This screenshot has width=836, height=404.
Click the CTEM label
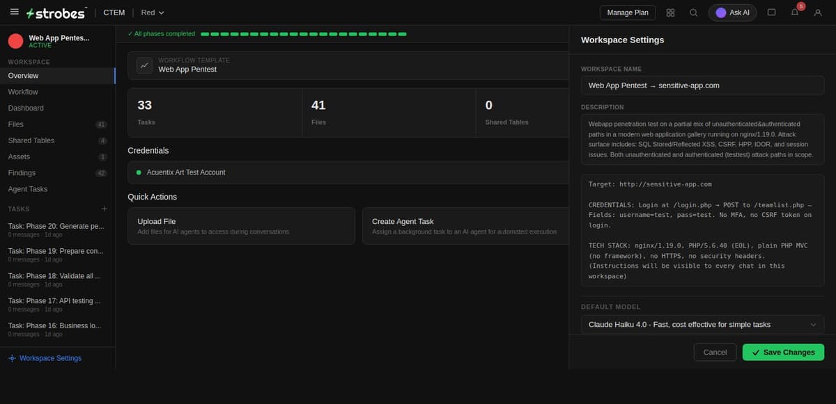(114, 13)
